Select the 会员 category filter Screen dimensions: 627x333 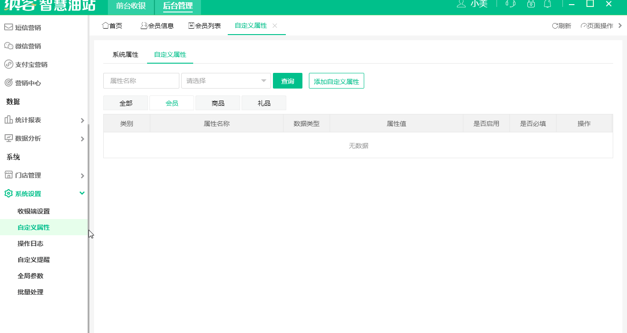coord(172,103)
